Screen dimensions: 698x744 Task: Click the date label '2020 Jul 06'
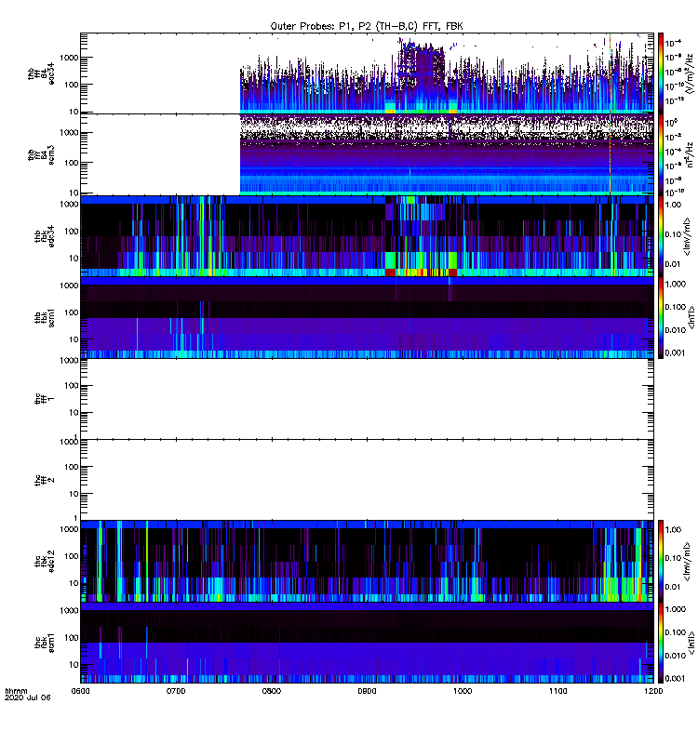27,697
